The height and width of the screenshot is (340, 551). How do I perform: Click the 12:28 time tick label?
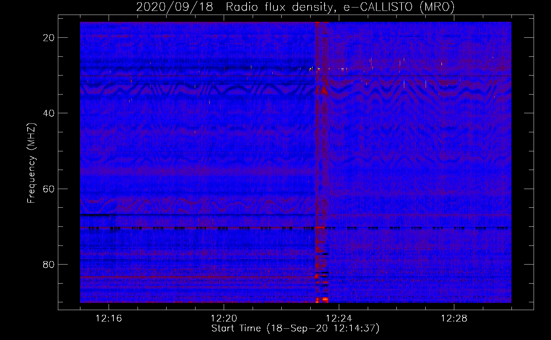tap(454, 319)
